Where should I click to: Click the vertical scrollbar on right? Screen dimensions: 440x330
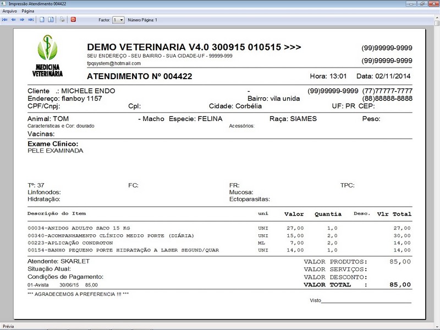pyautogui.click(x=437, y=171)
